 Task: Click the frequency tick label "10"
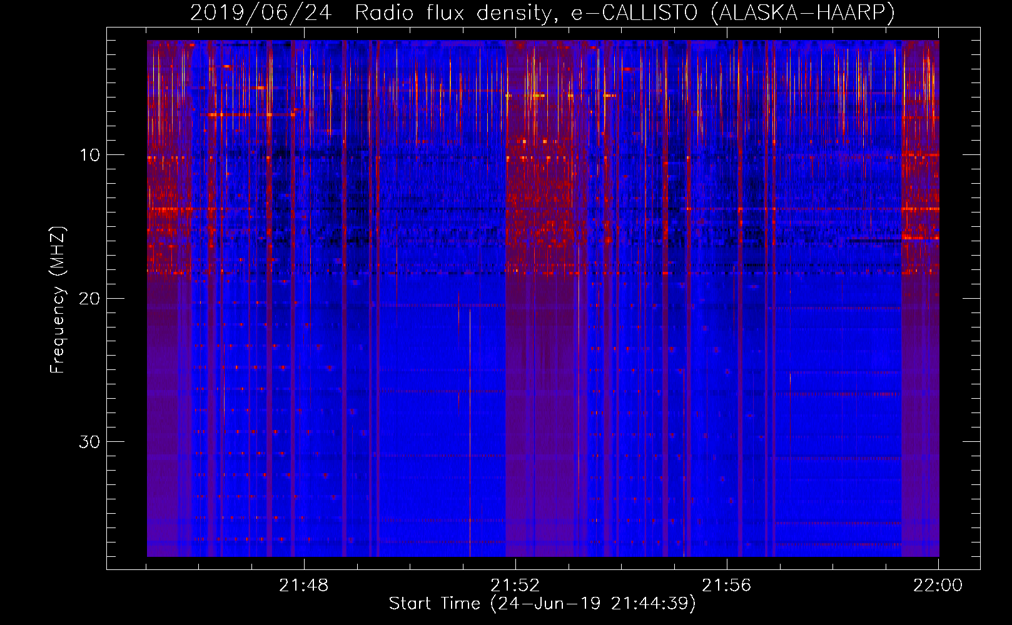[x=90, y=155]
